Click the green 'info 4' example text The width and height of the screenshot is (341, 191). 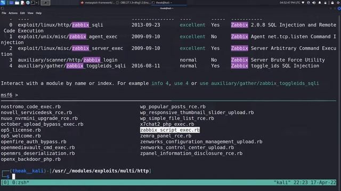[160, 83]
